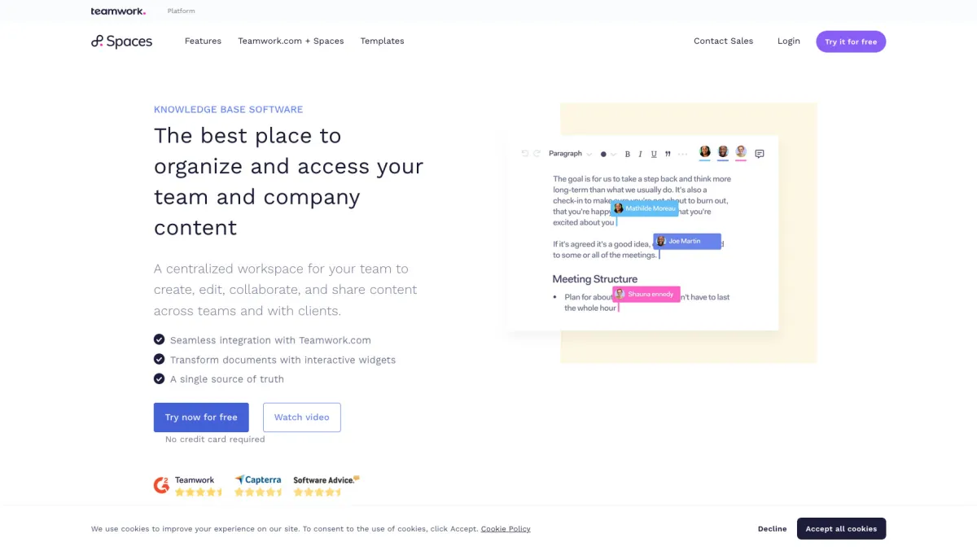The image size is (977, 551).
Task: Open the text color dot dropdown
Action: pyautogui.click(x=608, y=154)
